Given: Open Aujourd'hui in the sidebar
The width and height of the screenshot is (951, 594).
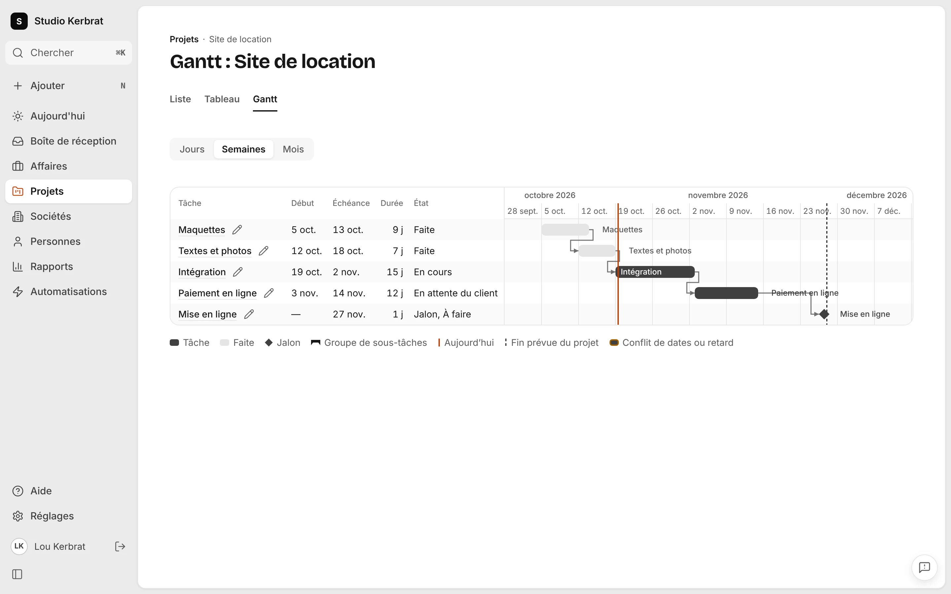Looking at the screenshot, I should point(68,116).
